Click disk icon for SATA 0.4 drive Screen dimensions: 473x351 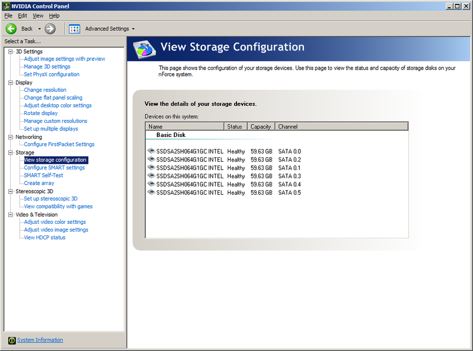click(151, 183)
